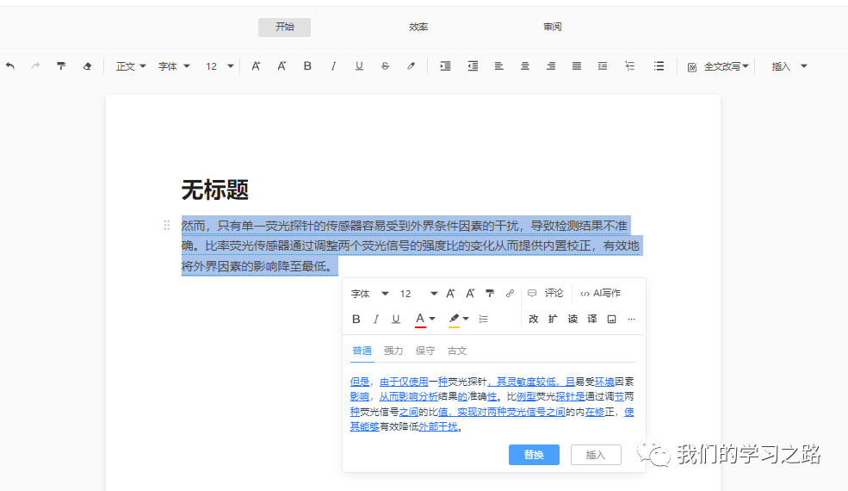Open line spacing option in top toolbar
The height and width of the screenshot is (491, 848).
(x=603, y=66)
